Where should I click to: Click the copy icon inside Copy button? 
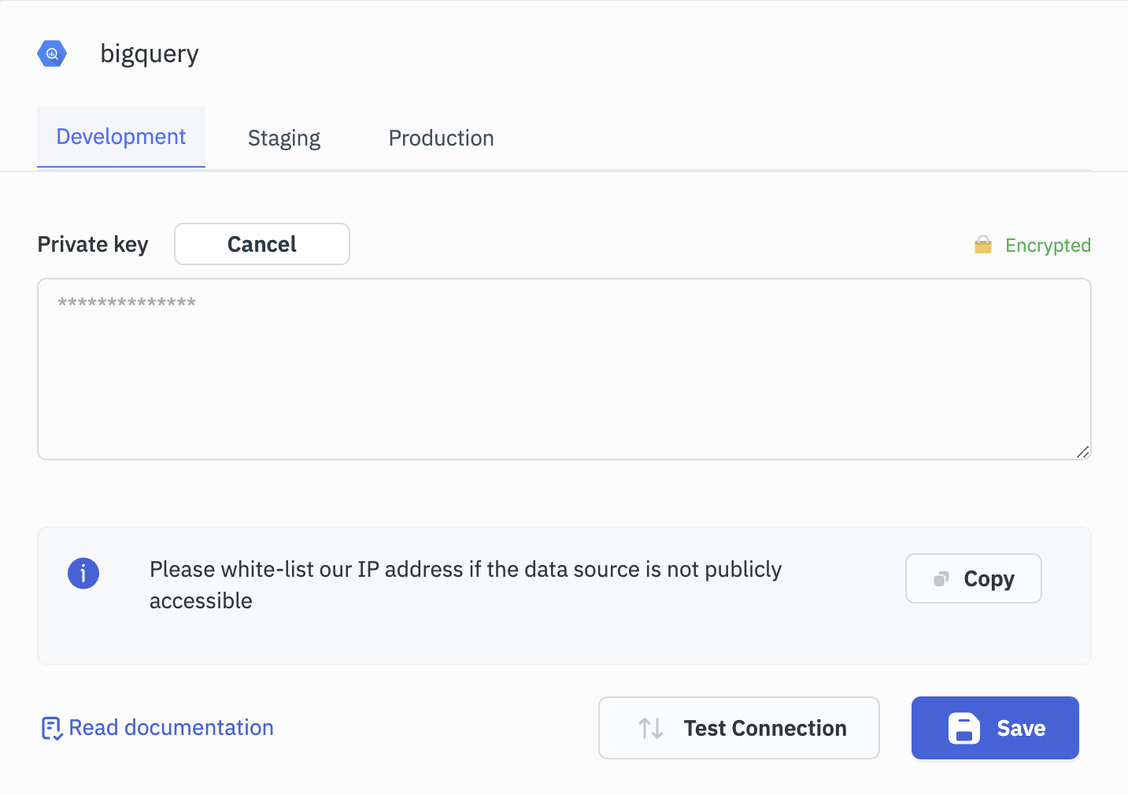point(941,579)
